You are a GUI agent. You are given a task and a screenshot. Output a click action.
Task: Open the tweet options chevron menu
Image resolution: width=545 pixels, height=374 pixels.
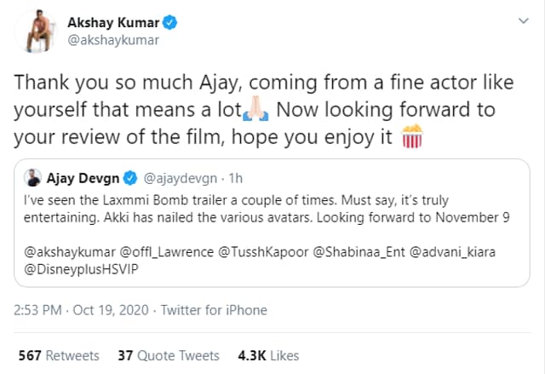(524, 20)
